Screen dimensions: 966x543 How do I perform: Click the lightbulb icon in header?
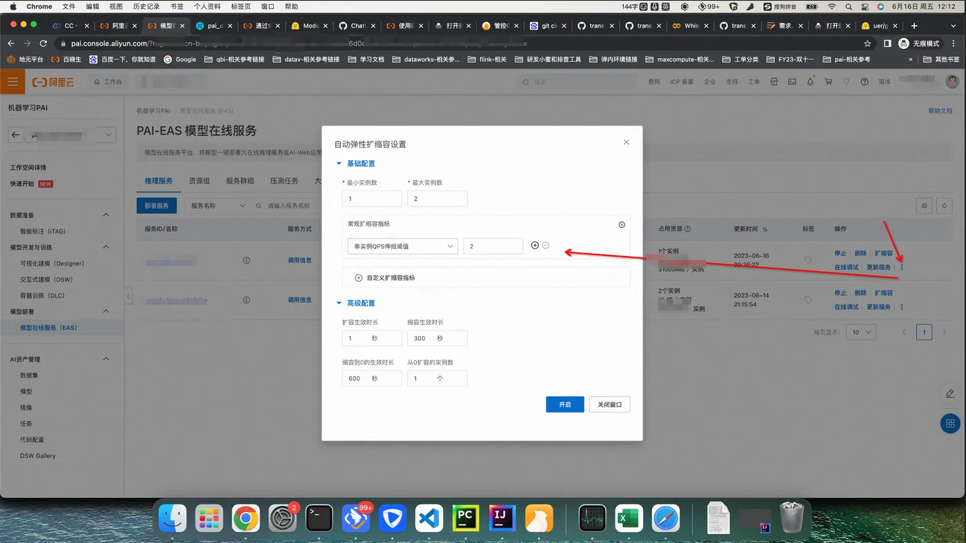click(847, 82)
